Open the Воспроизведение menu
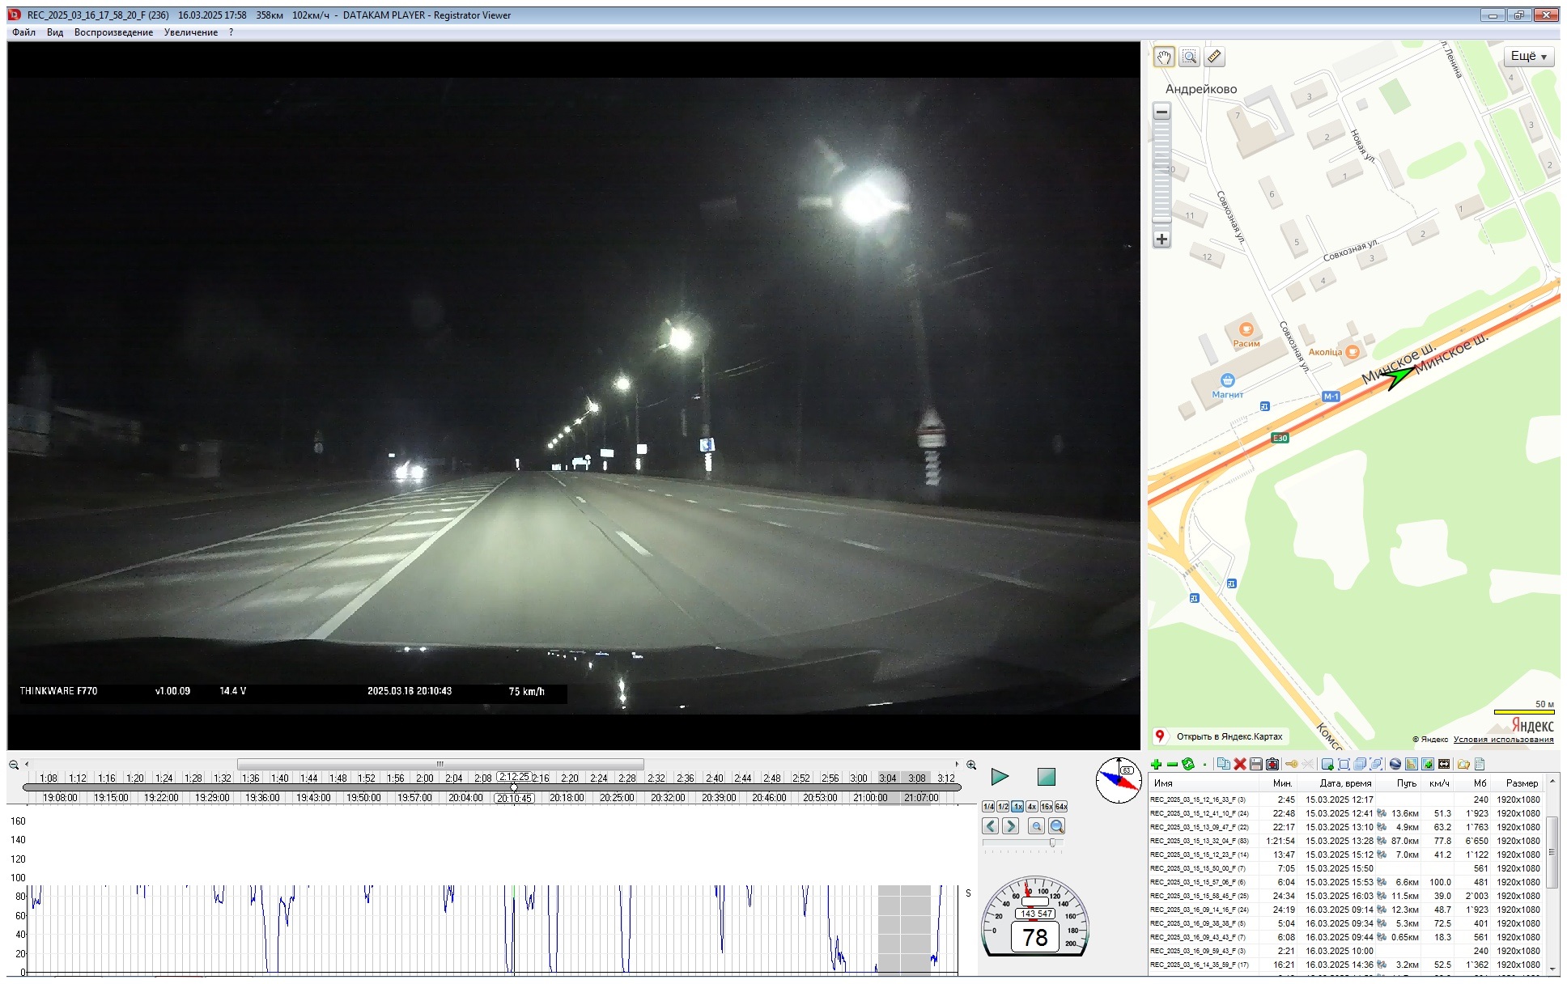Image resolution: width=1567 pixels, height=984 pixels. pos(113,32)
